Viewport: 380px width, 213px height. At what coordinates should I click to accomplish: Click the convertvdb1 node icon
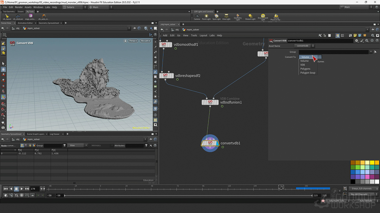(x=210, y=143)
